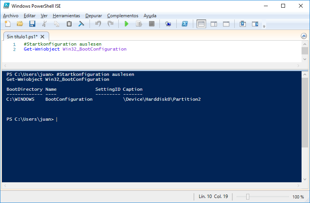This screenshot has height=203, width=310.
Task: Click the console pane scrollbar down arrow
Action: 305,179
